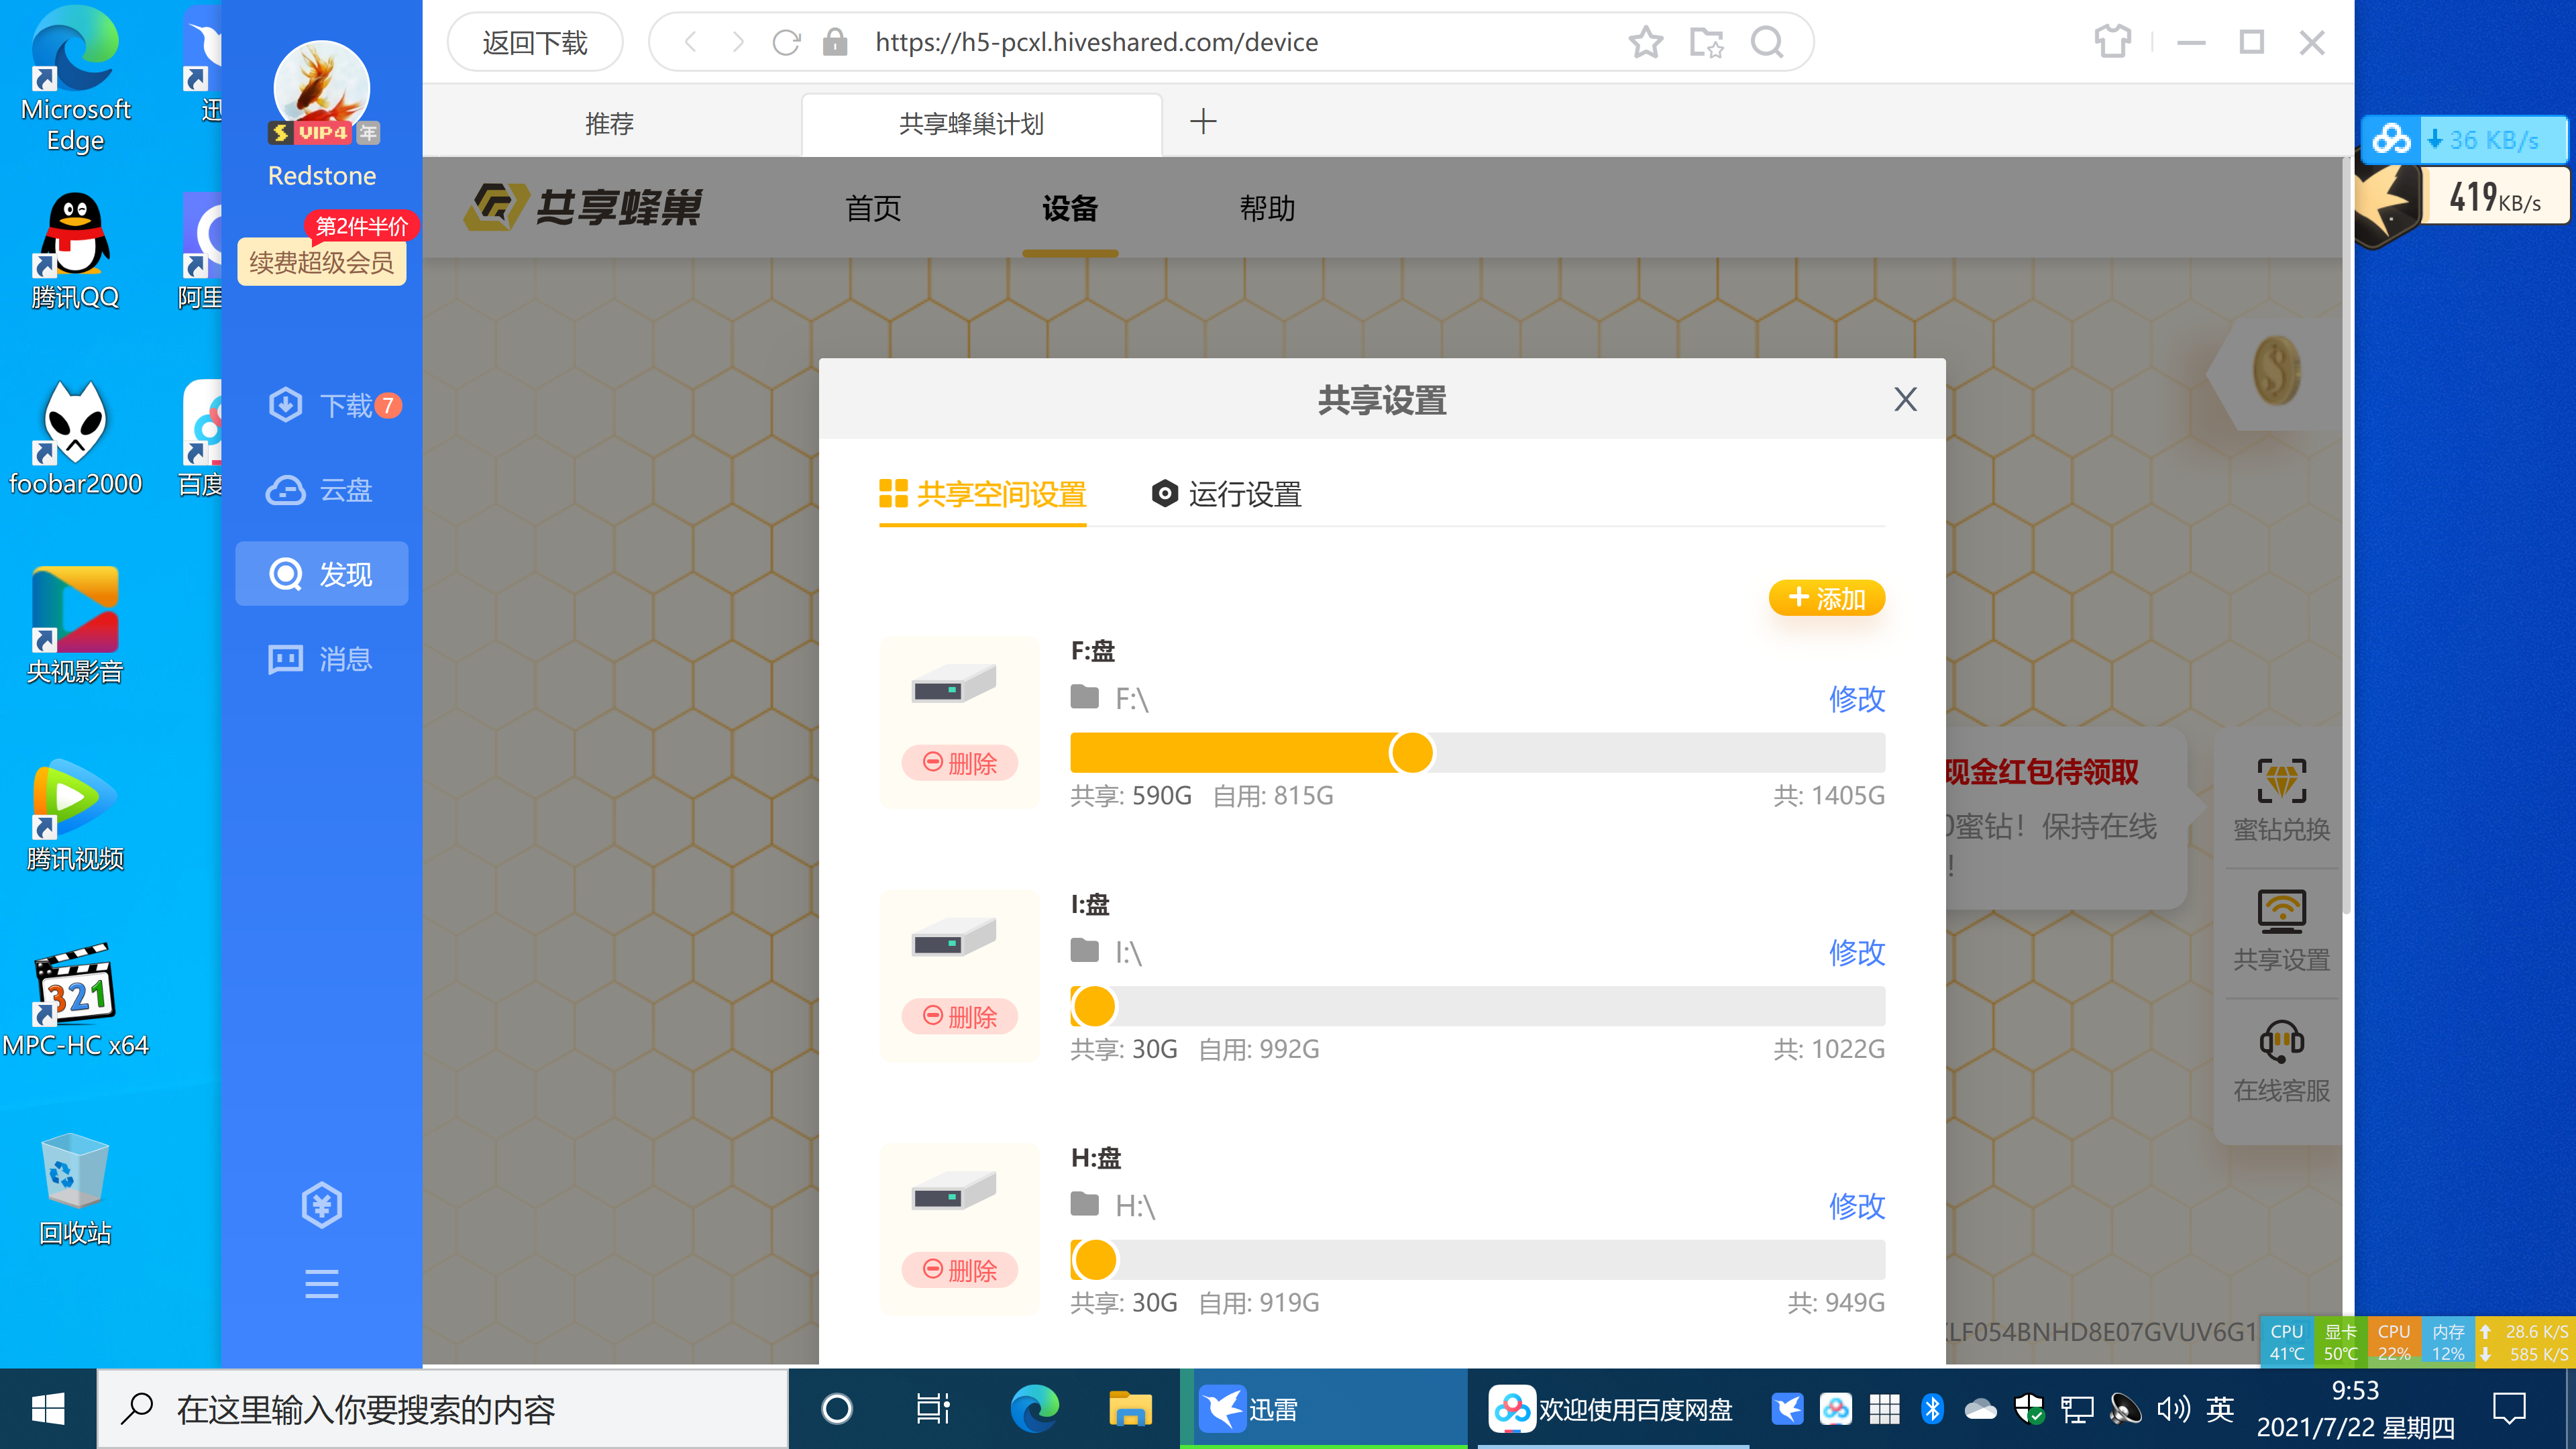2576x1449 pixels.
Task: Click the yuan hexagon icon in sidebar
Action: pyautogui.click(x=321, y=1205)
